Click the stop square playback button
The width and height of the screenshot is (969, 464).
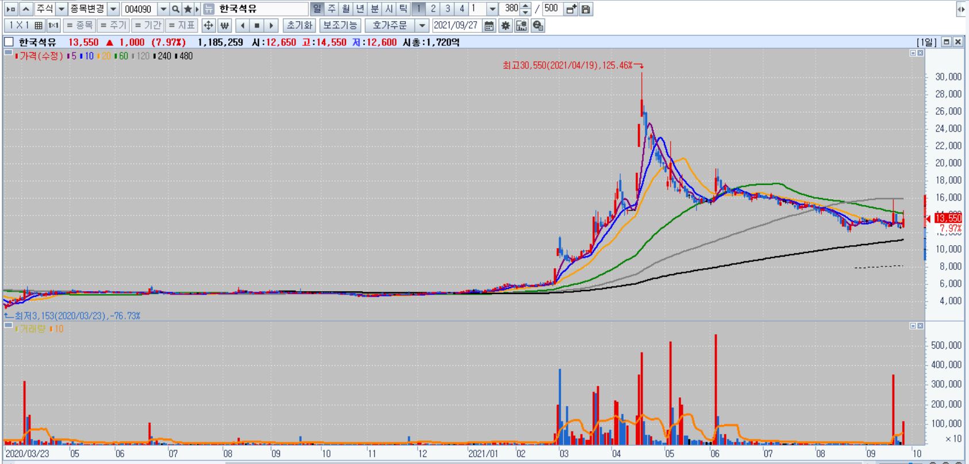(257, 25)
